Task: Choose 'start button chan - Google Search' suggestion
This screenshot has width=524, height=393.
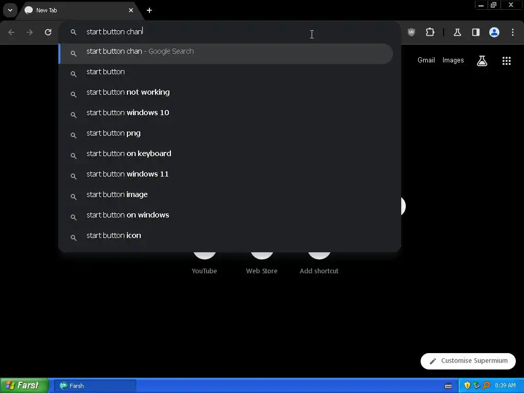Action: coord(226,53)
